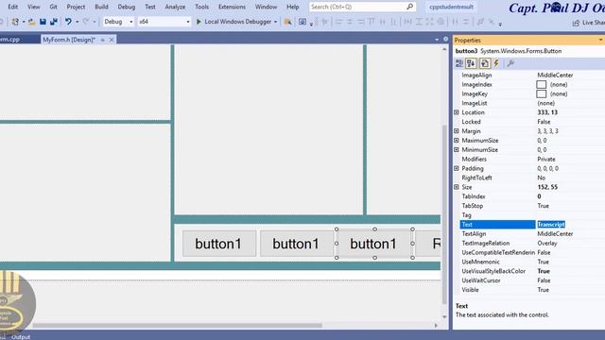Click the selected button1 with handles
The height and width of the screenshot is (340, 605).
click(x=373, y=244)
